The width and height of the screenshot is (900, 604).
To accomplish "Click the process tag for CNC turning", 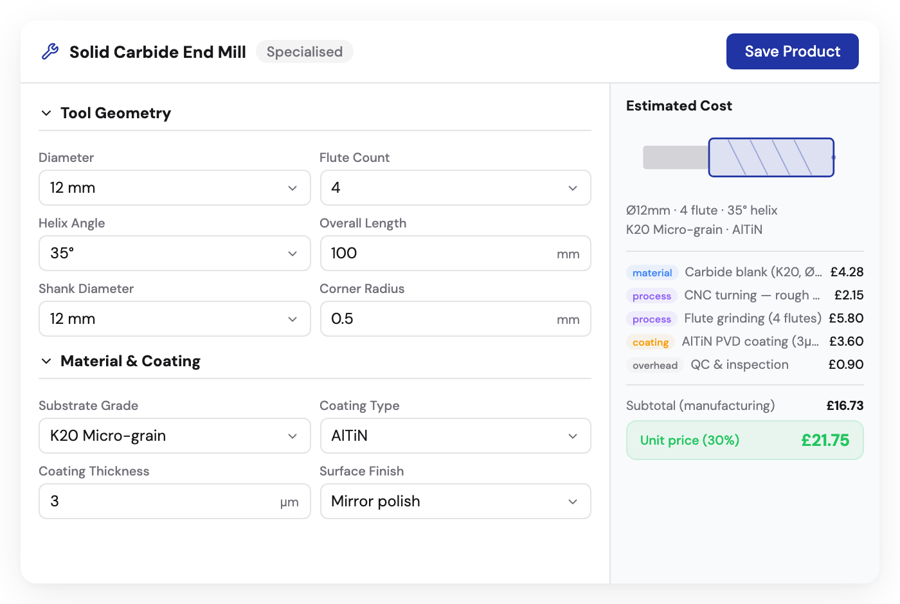I will click(x=651, y=296).
